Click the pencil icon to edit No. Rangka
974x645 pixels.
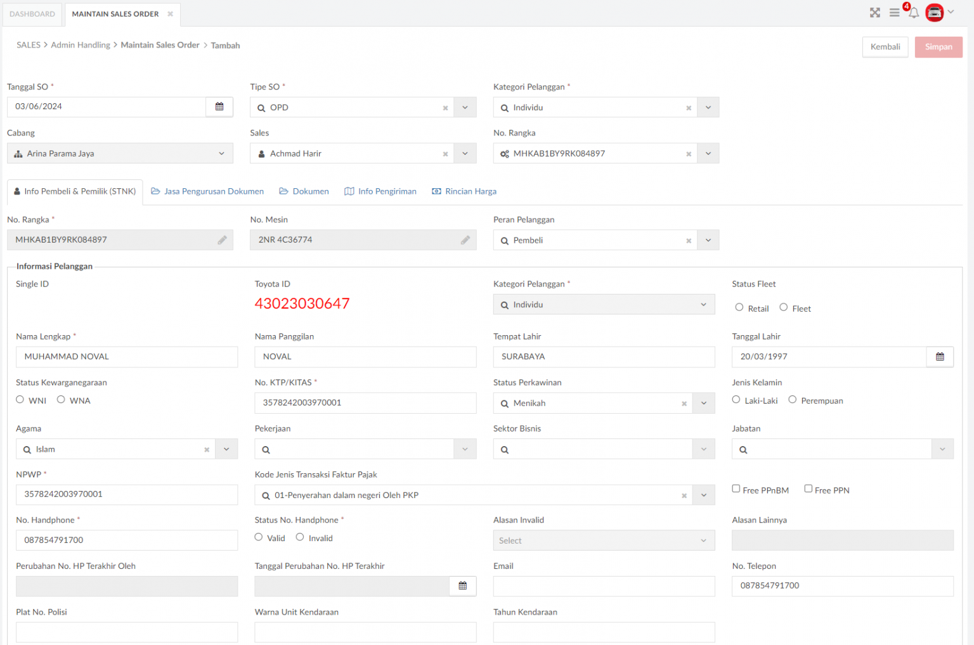coord(222,239)
